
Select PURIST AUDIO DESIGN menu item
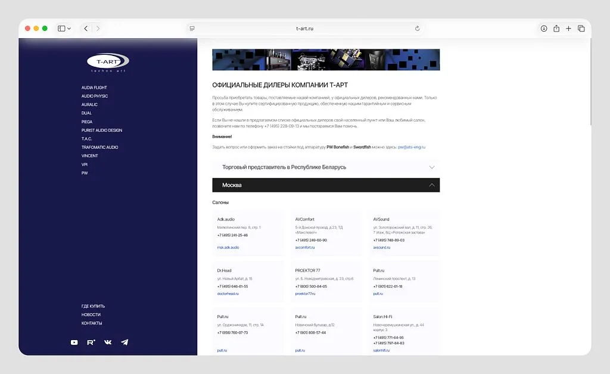(x=101, y=130)
